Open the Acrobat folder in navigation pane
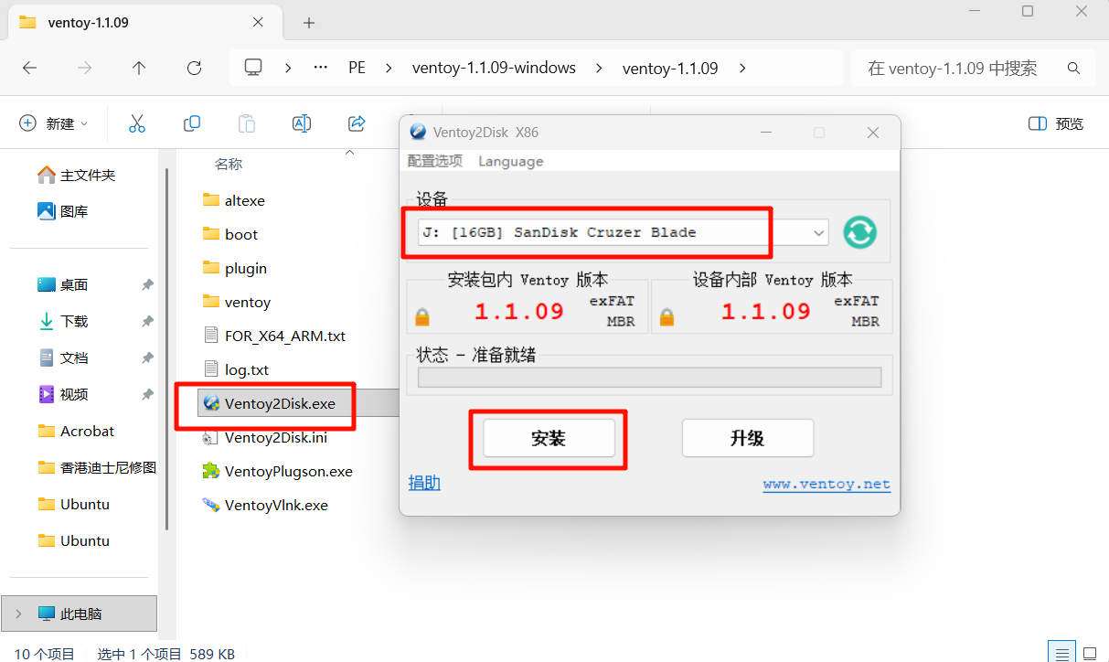1109x662 pixels. coord(78,431)
